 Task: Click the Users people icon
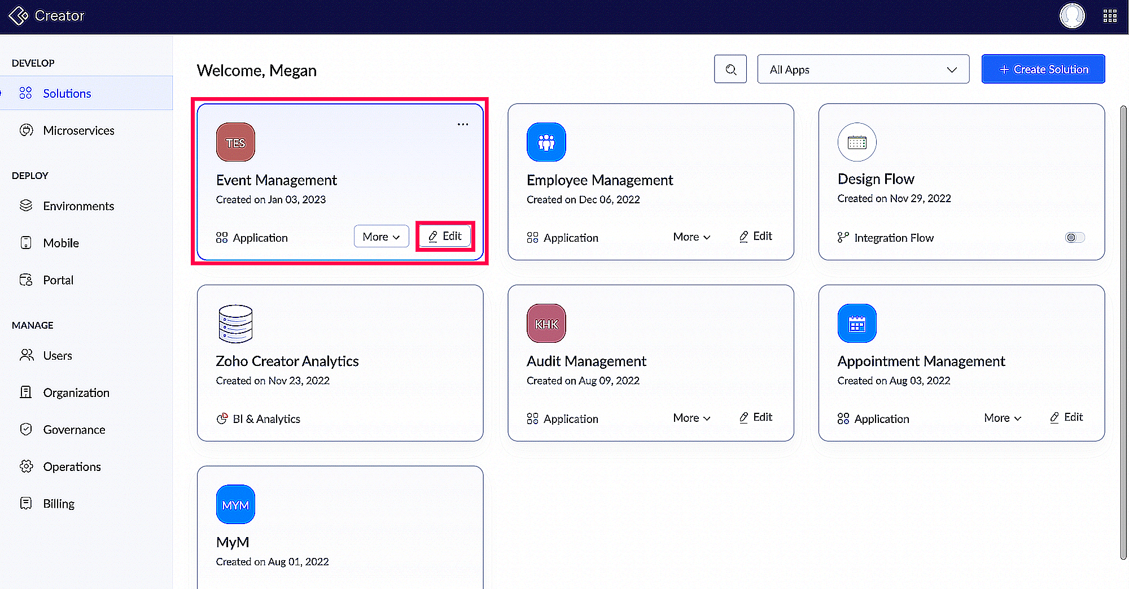pos(27,355)
